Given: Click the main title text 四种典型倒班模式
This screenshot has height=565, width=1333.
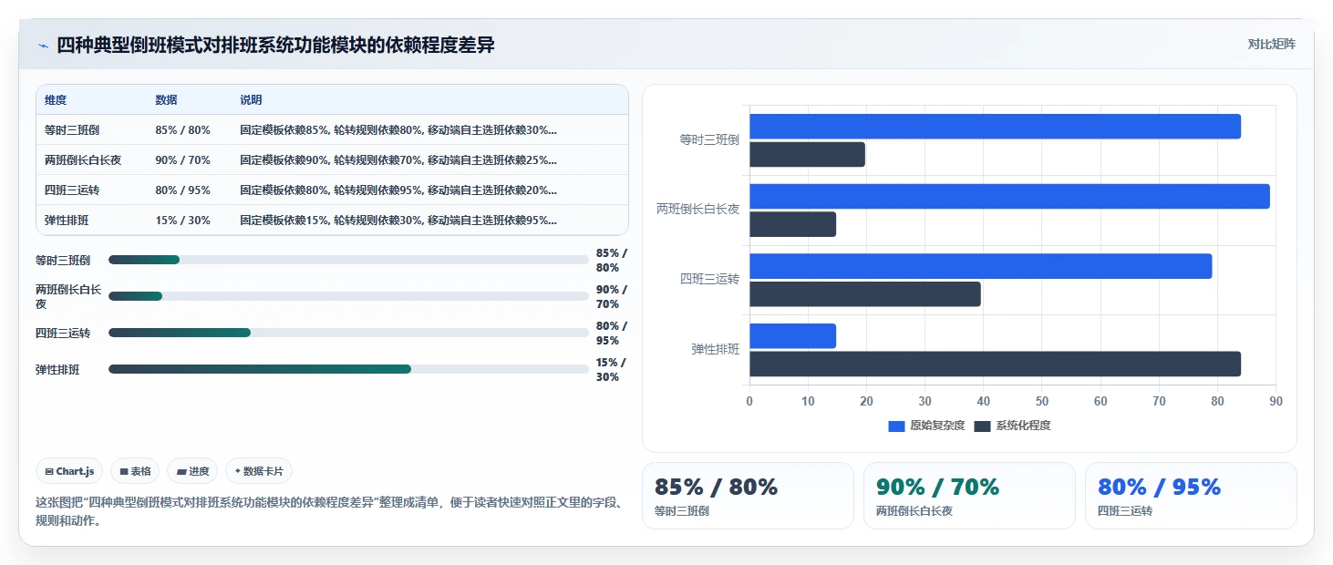Looking at the screenshot, I should click(x=275, y=45).
